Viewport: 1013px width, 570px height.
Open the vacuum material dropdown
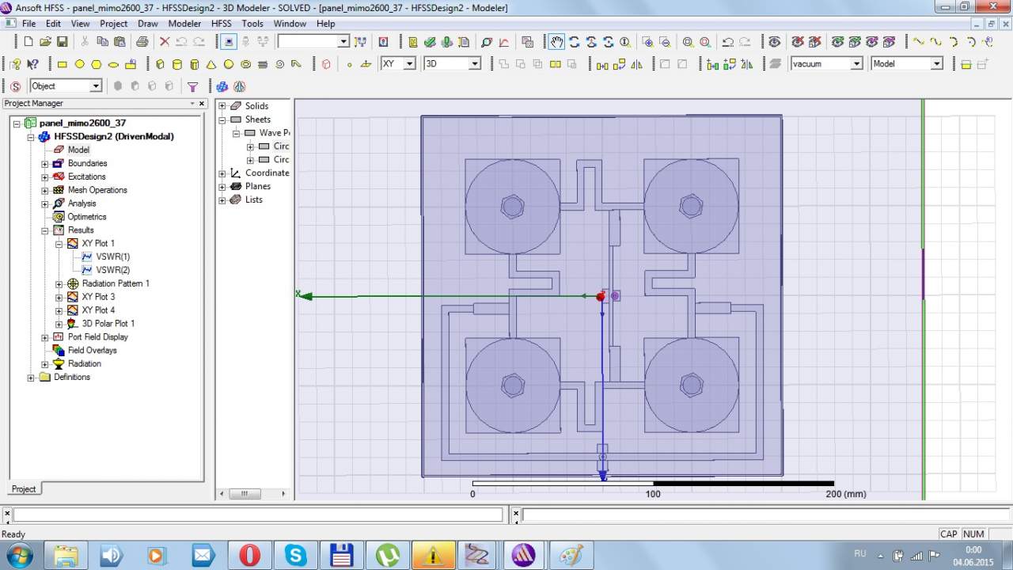(856, 64)
